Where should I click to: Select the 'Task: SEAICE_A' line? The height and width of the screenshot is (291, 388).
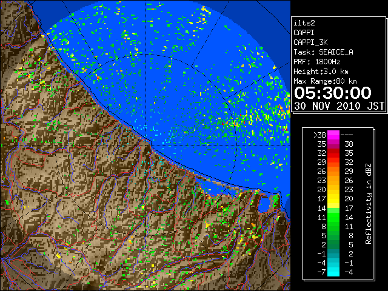click(323, 52)
